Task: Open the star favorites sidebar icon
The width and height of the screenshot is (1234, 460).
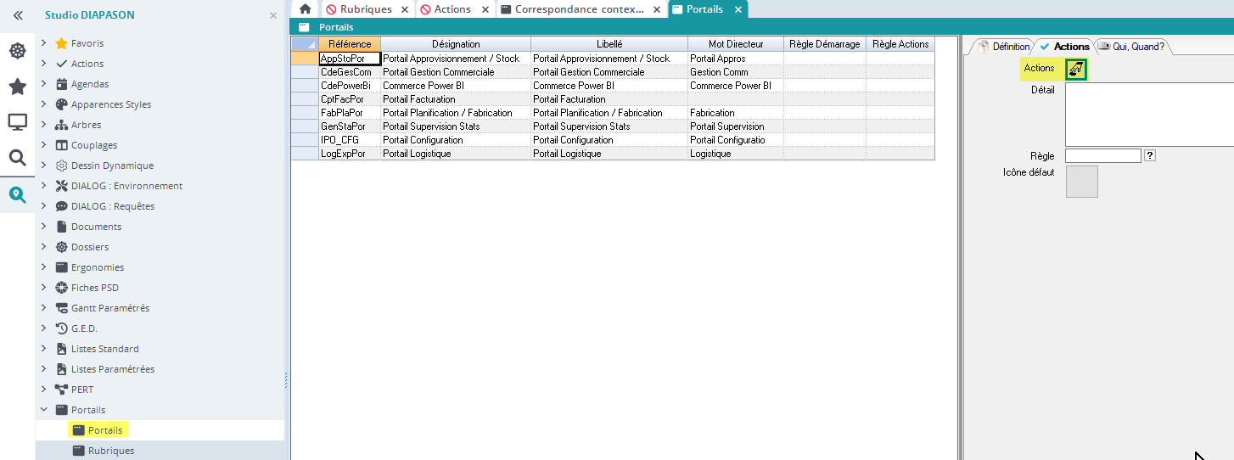Action: 17,87
